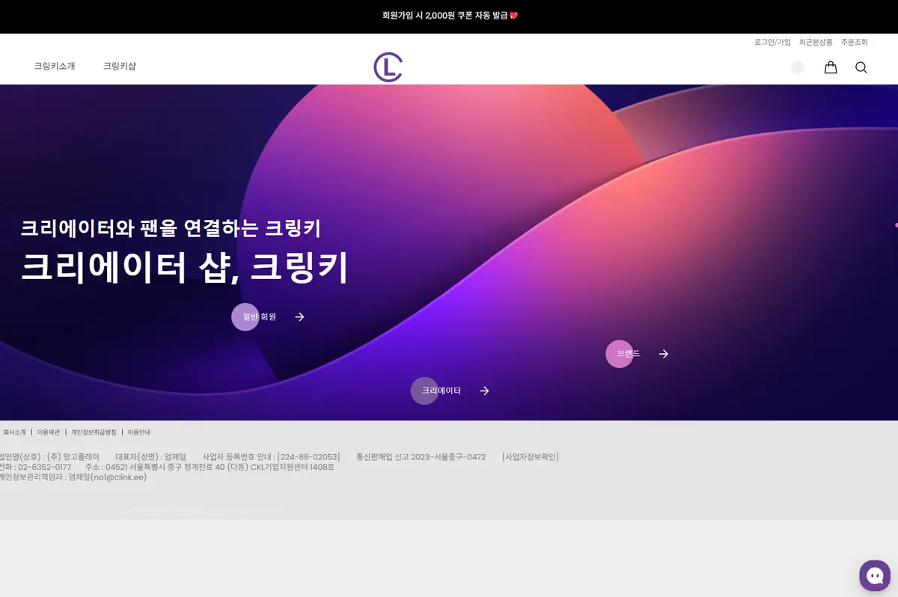Click the 사업자정보확인 verification link

point(531,456)
